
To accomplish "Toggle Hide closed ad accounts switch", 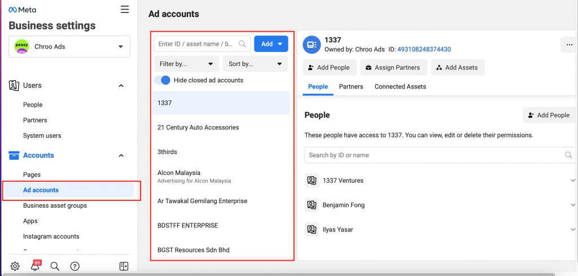I will click(x=162, y=80).
